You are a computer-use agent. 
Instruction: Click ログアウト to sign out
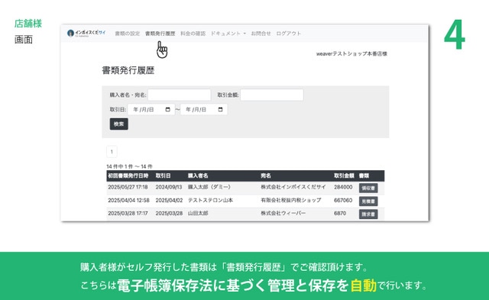tap(289, 34)
